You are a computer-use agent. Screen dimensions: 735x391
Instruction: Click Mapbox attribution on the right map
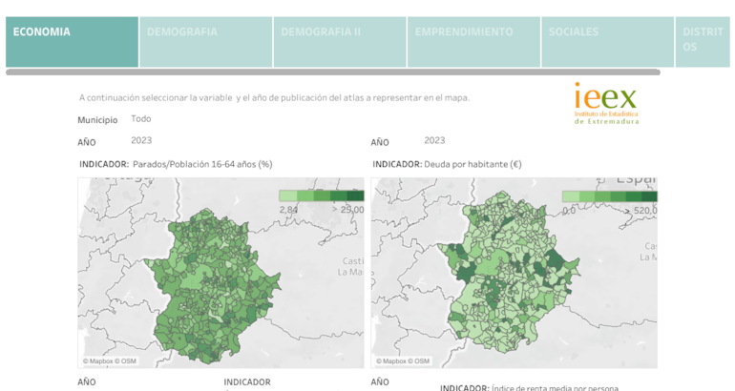(403, 361)
